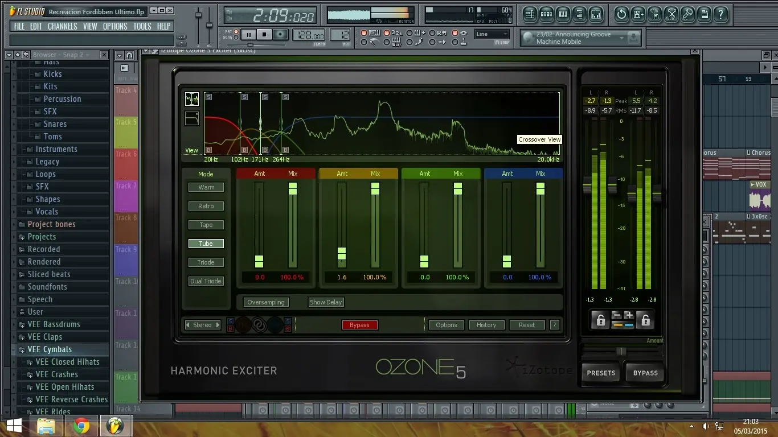Open the CHANNELS menu

[x=62, y=26]
